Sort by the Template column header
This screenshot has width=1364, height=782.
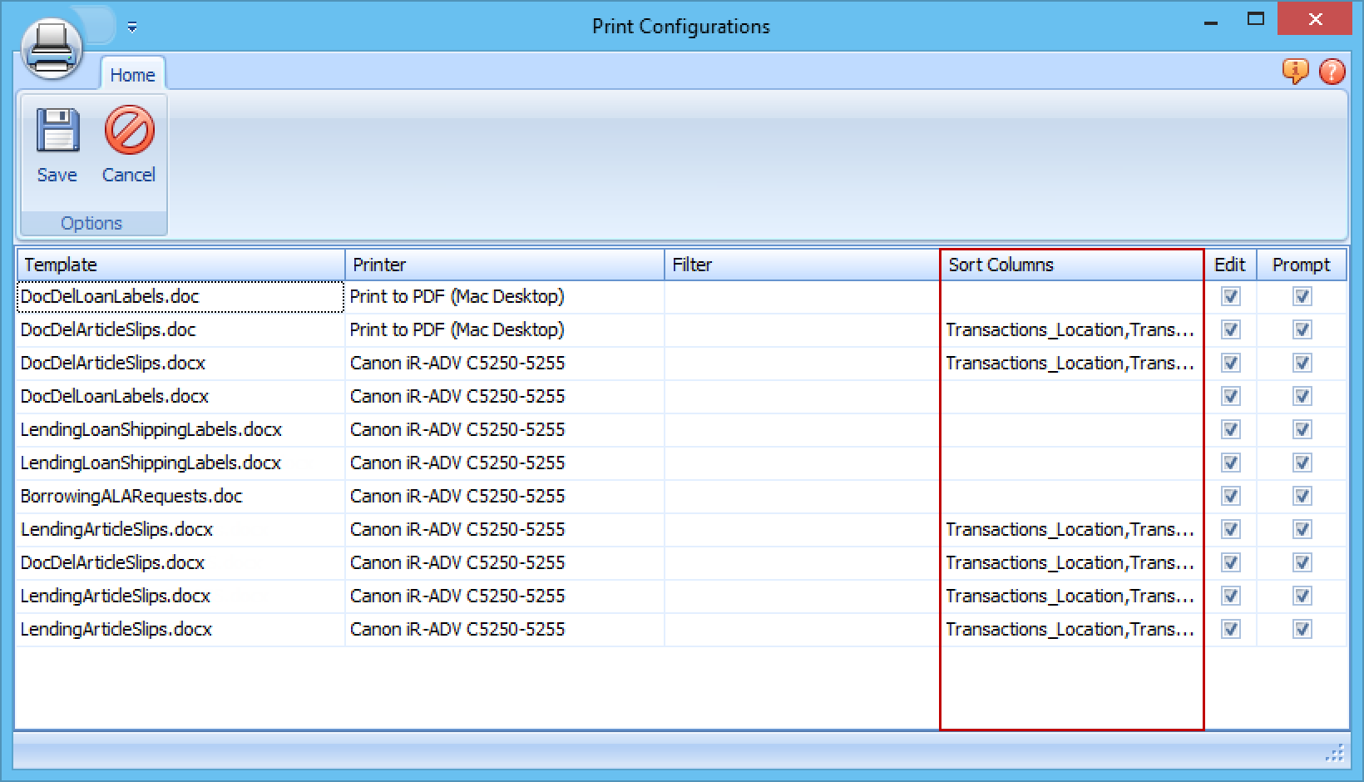180,265
